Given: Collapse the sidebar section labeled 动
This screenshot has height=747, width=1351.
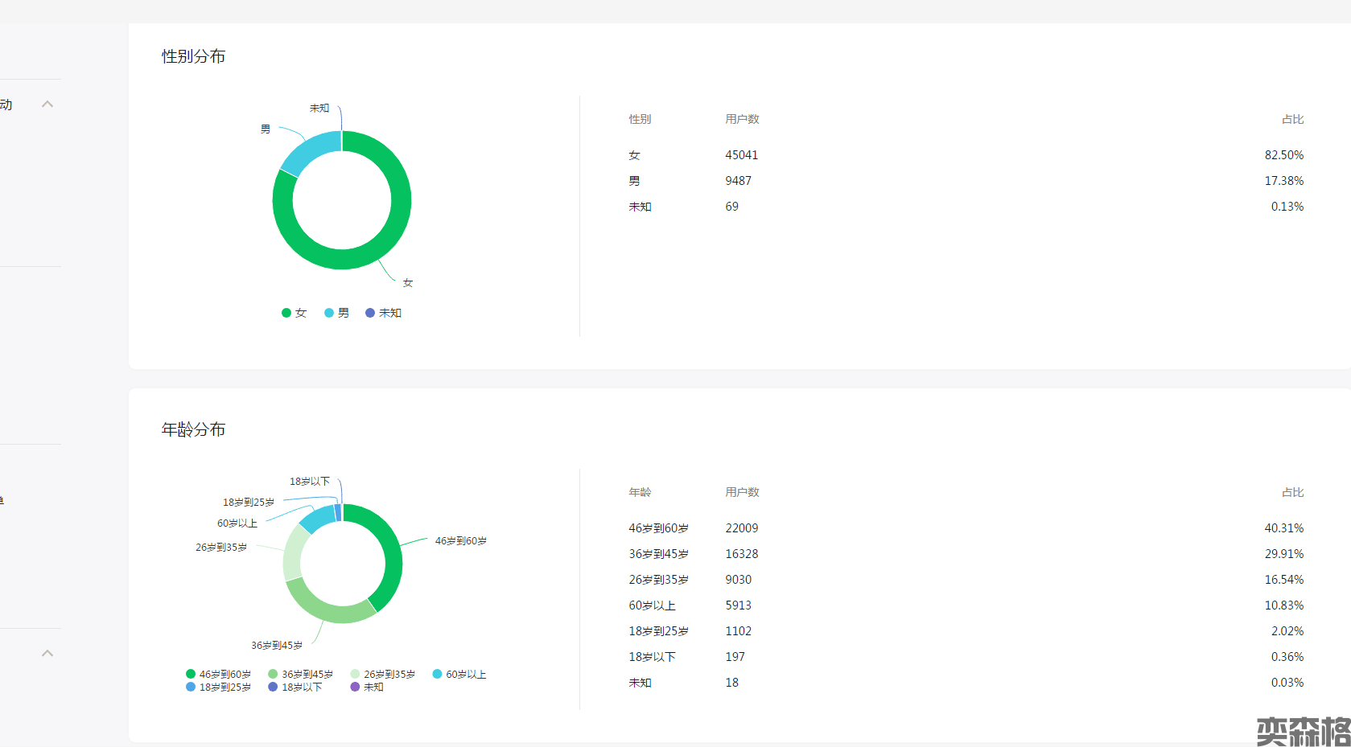Looking at the screenshot, I should point(47,105).
